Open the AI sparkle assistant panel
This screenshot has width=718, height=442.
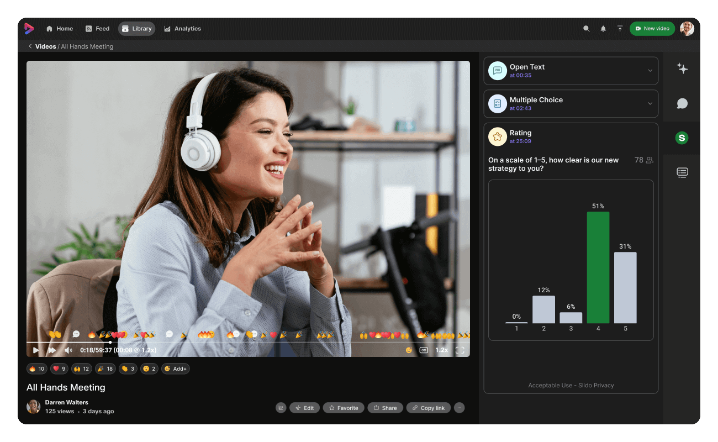coord(682,69)
